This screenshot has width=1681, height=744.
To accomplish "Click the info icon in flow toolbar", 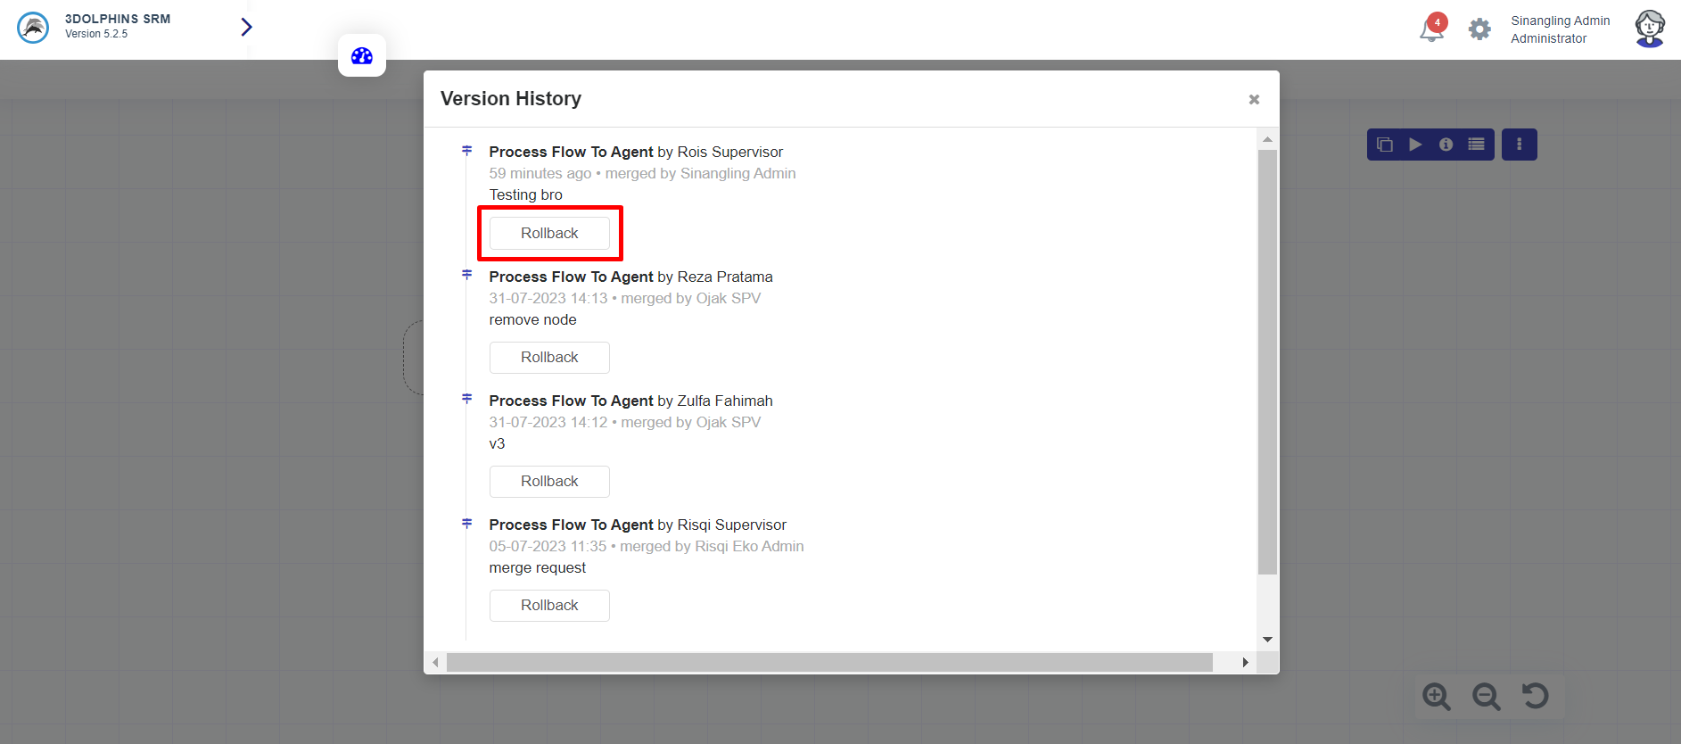I will pyautogui.click(x=1446, y=145).
